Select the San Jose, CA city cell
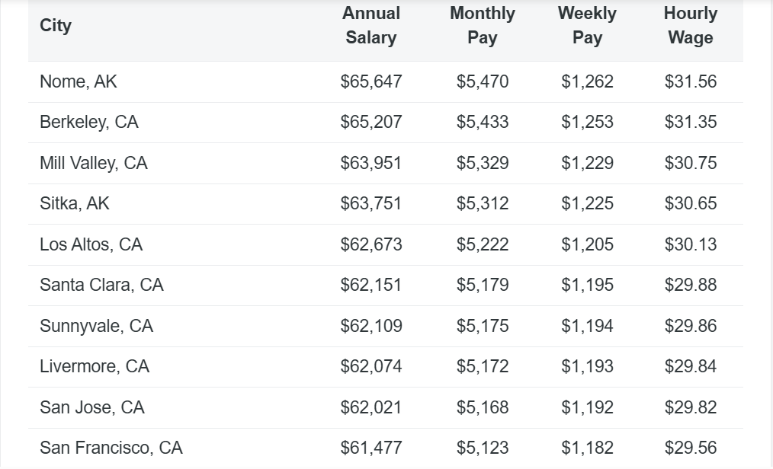Screen dimensions: 773x469 point(92,407)
